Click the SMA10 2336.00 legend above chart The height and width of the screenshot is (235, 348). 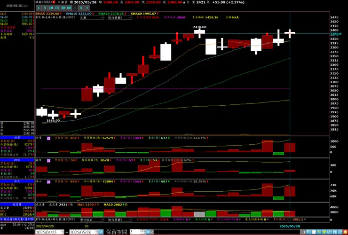pyautogui.click(x=79, y=14)
